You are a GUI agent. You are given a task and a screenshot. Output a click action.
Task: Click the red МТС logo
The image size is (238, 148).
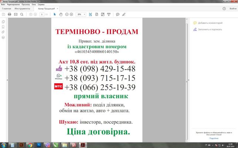pos(58,87)
